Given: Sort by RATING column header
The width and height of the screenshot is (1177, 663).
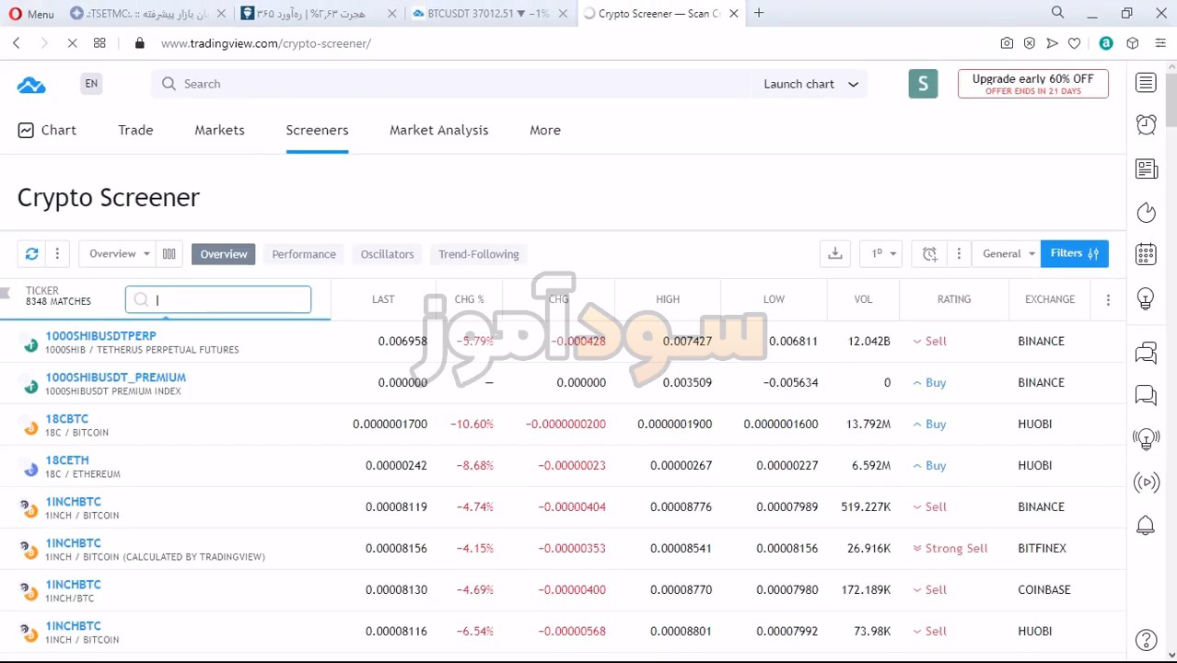Looking at the screenshot, I should click(954, 299).
